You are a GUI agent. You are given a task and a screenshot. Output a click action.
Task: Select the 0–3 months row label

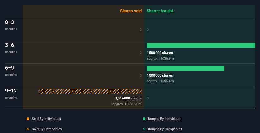[11, 25]
